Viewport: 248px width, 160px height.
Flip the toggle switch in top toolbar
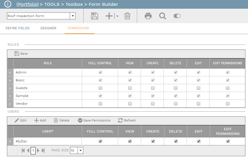point(177,16)
